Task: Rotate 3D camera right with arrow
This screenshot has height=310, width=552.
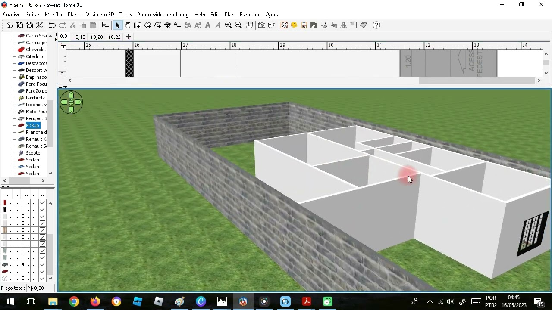Action: click(x=78, y=102)
